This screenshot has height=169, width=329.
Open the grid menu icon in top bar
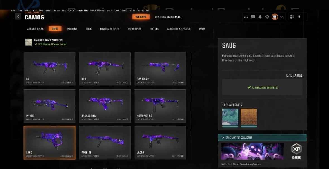[x=246, y=17]
